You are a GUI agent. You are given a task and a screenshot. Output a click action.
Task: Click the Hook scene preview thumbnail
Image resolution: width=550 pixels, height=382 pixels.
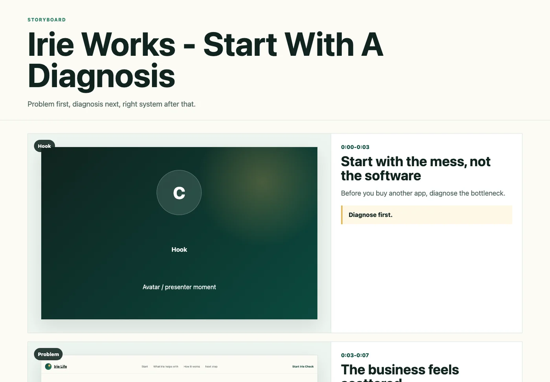(x=179, y=233)
